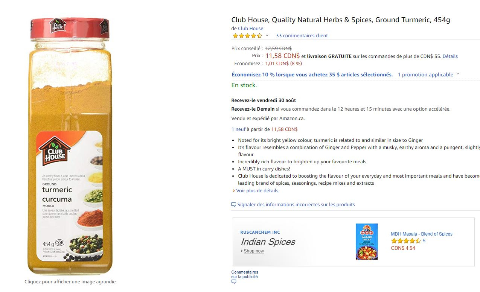Expand the 1 promotion applicable dropdown
The width and height of the screenshot is (480, 292).
[458, 74]
